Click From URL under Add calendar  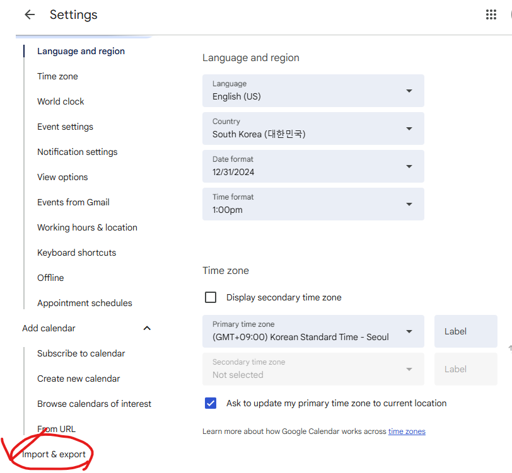(x=57, y=429)
